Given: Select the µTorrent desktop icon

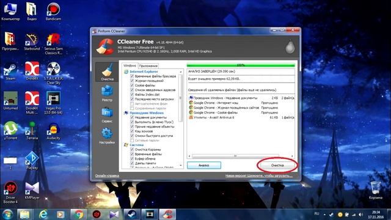Looking at the screenshot, I should [10, 130].
